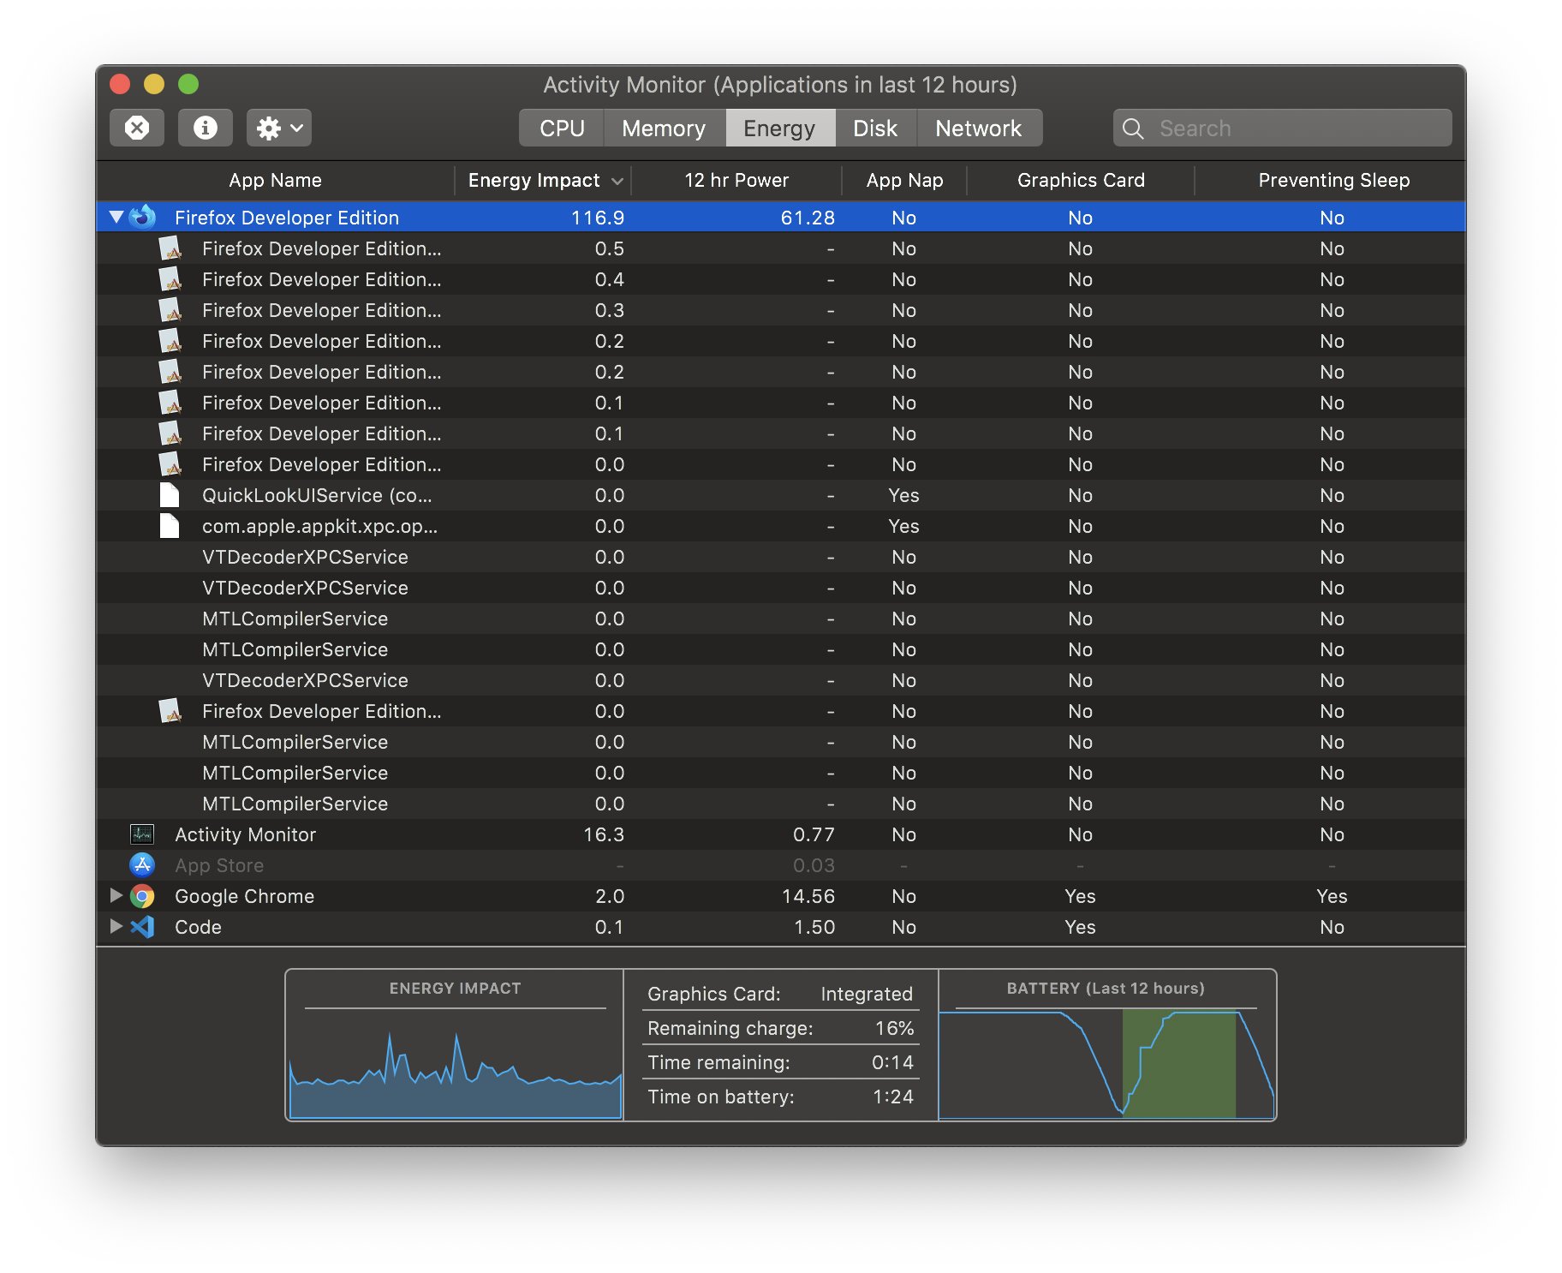Expand the Code process group
Viewport: 1562px width, 1273px height.
pyautogui.click(x=116, y=926)
